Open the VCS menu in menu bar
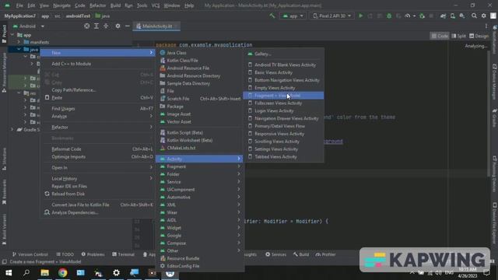This screenshot has height=280, width=498. click(156, 5)
